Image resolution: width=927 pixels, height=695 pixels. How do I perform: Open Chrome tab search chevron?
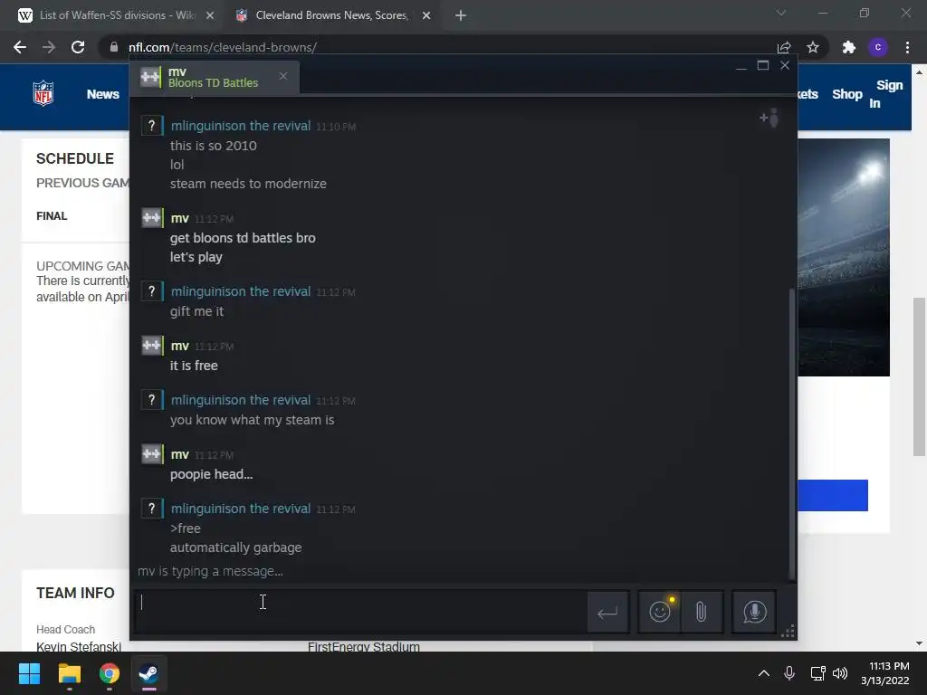pos(781,13)
